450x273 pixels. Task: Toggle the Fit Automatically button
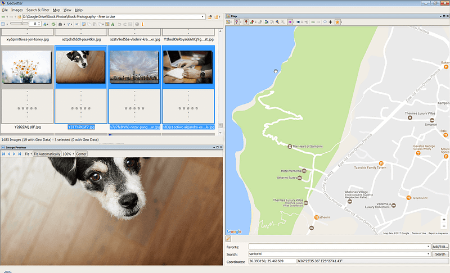(47, 154)
